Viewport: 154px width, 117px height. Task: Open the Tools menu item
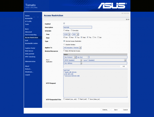click(x=27, y=24)
